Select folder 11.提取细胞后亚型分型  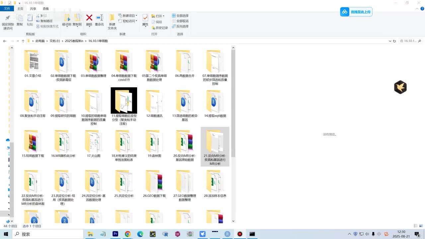(124, 107)
